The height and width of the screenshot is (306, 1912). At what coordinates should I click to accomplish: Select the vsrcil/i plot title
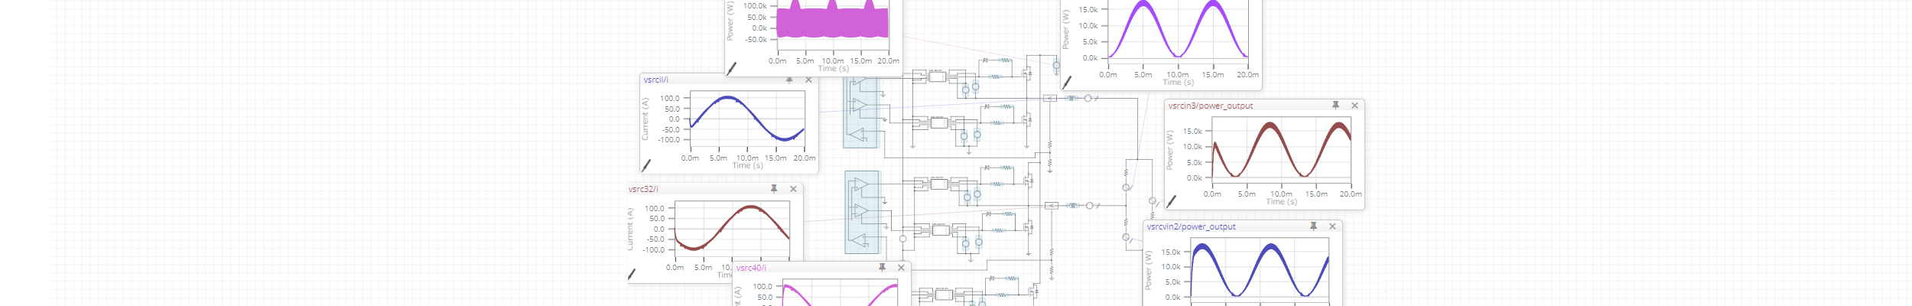point(655,80)
